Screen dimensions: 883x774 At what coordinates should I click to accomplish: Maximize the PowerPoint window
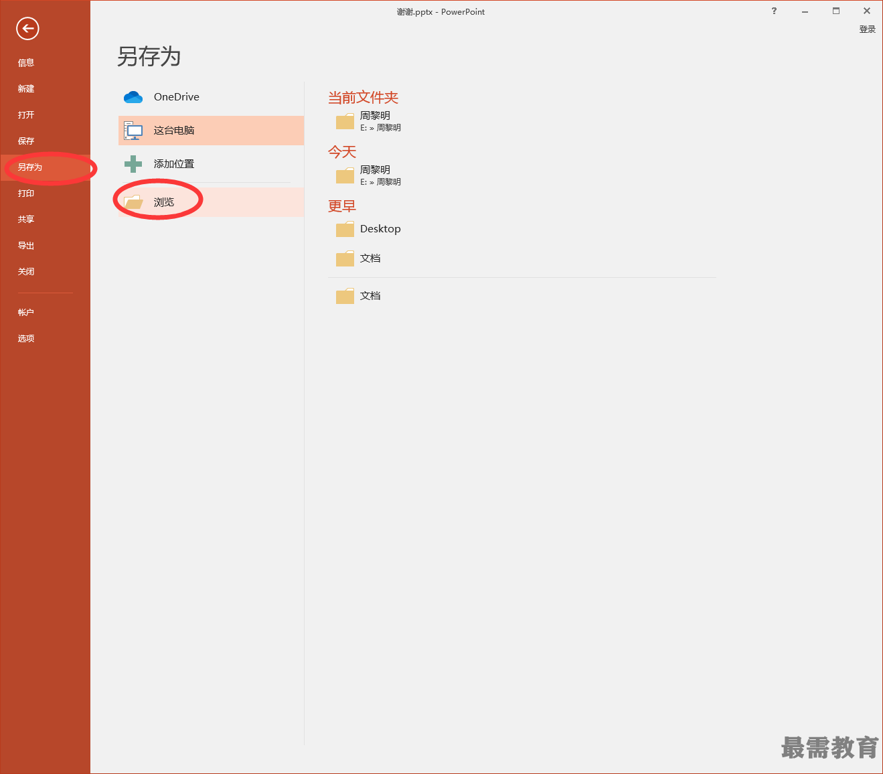point(836,11)
